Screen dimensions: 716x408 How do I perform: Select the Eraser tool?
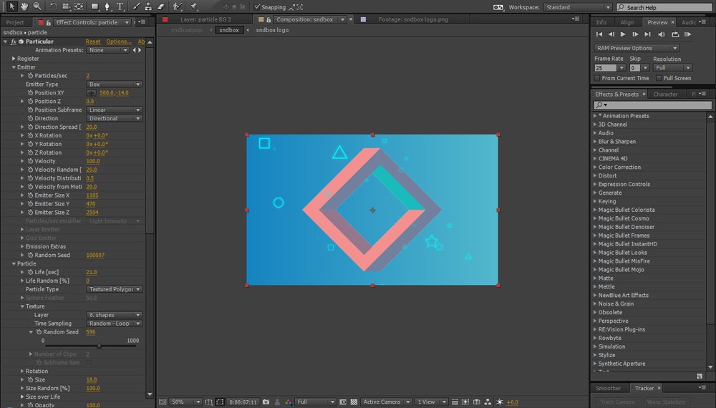(x=161, y=6)
